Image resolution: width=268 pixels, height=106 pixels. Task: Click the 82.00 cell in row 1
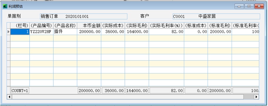tap(166, 32)
